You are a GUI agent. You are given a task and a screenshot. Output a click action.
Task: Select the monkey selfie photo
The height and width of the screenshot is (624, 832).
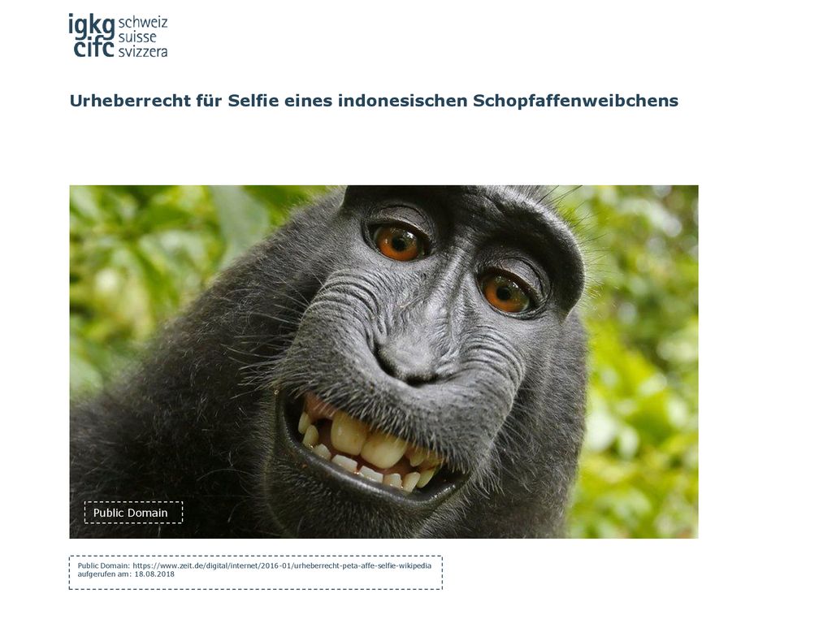pyautogui.click(x=383, y=362)
